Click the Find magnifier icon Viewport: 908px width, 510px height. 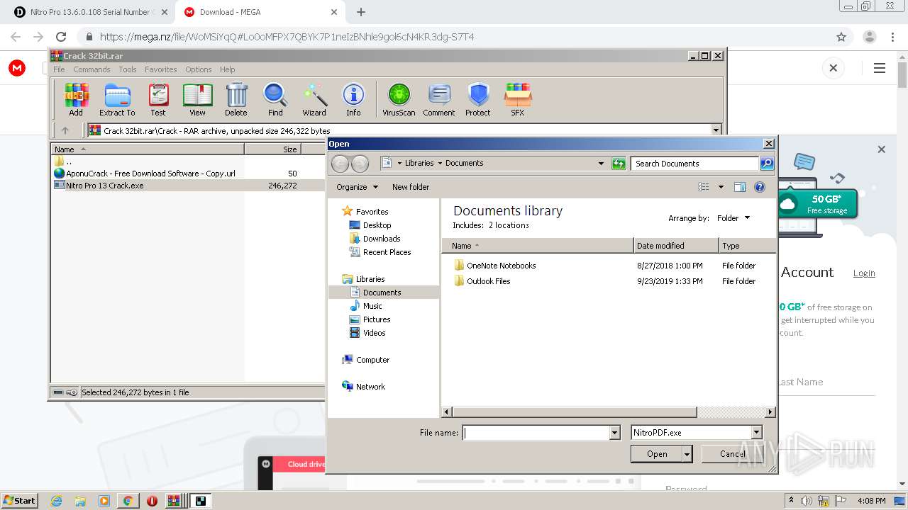coord(275,99)
